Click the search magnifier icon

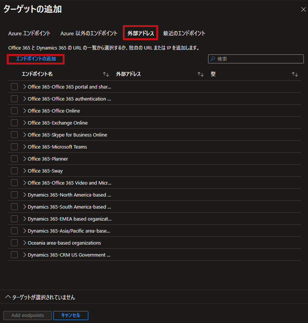pyautogui.click(x=213, y=59)
